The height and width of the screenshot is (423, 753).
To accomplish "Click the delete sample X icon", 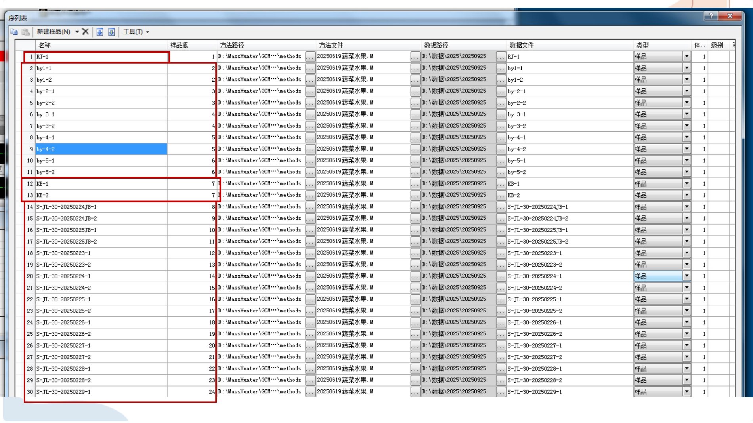I will click(x=85, y=32).
